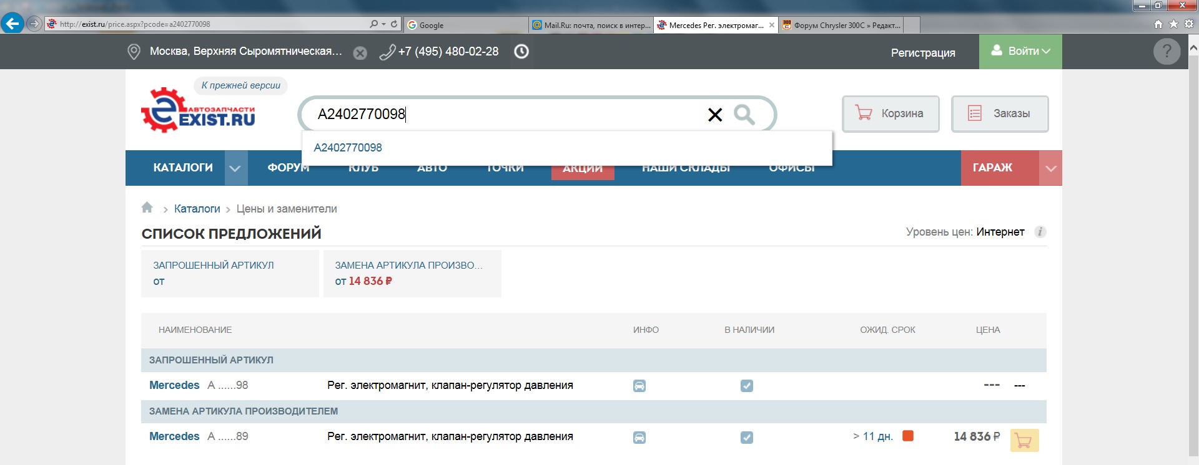Add 14 836 ₽ item to cart

pos(1024,441)
